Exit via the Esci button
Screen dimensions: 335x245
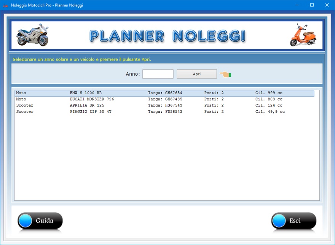click(x=294, y=221)
